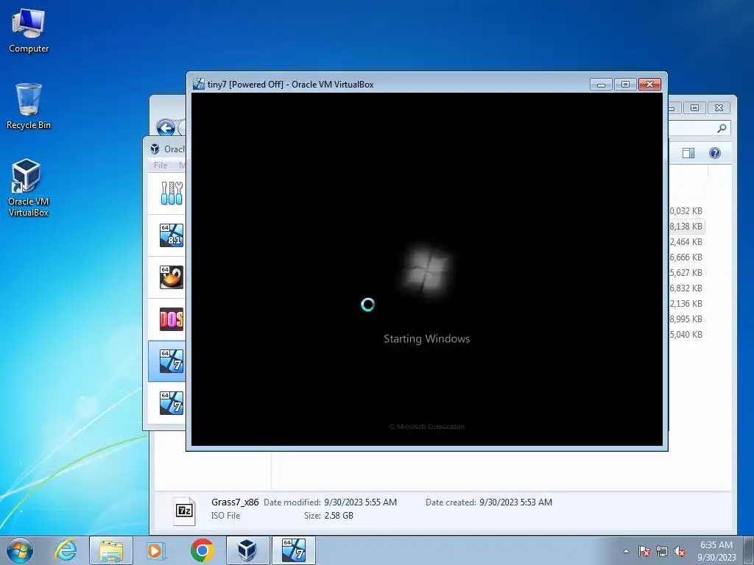Image resolution: width=754 pixels, height=565 pixels.
Task: Switch to tiny7 VM taskbar button
Action: point(293,550)
